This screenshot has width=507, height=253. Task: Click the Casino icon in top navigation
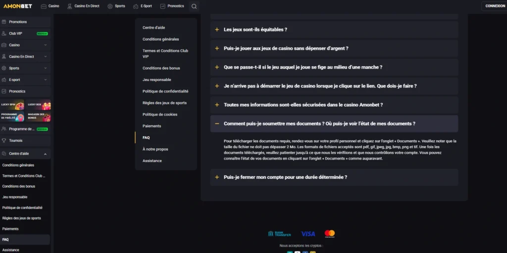(x=44, y=6)
